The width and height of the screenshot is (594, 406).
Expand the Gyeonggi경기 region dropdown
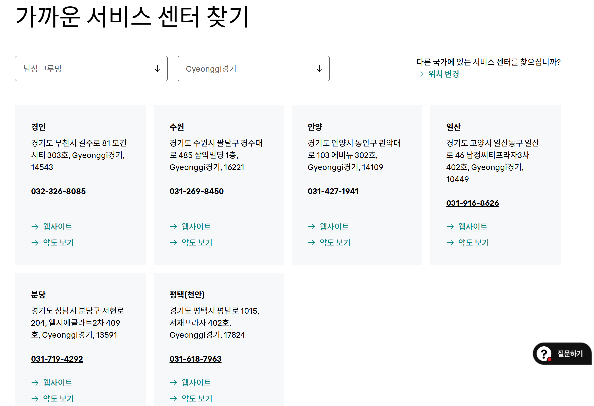[x=253, y=69]
